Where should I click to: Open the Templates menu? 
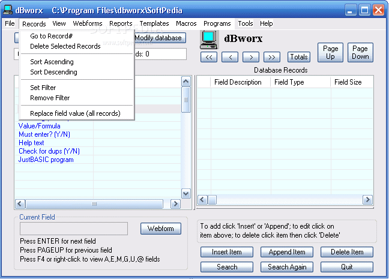point(154,23)
